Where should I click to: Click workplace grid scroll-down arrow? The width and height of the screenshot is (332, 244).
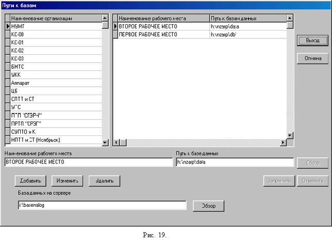(x=290, y=135)
